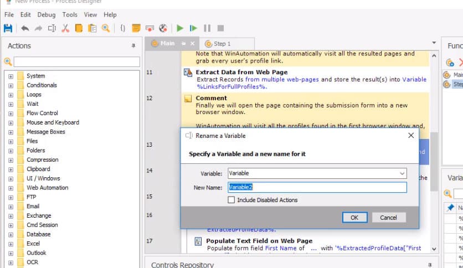Viewport: 463px width, 268px height.
Task: Open the View menu
Action: pyautogui.click(x=90, y=14)
